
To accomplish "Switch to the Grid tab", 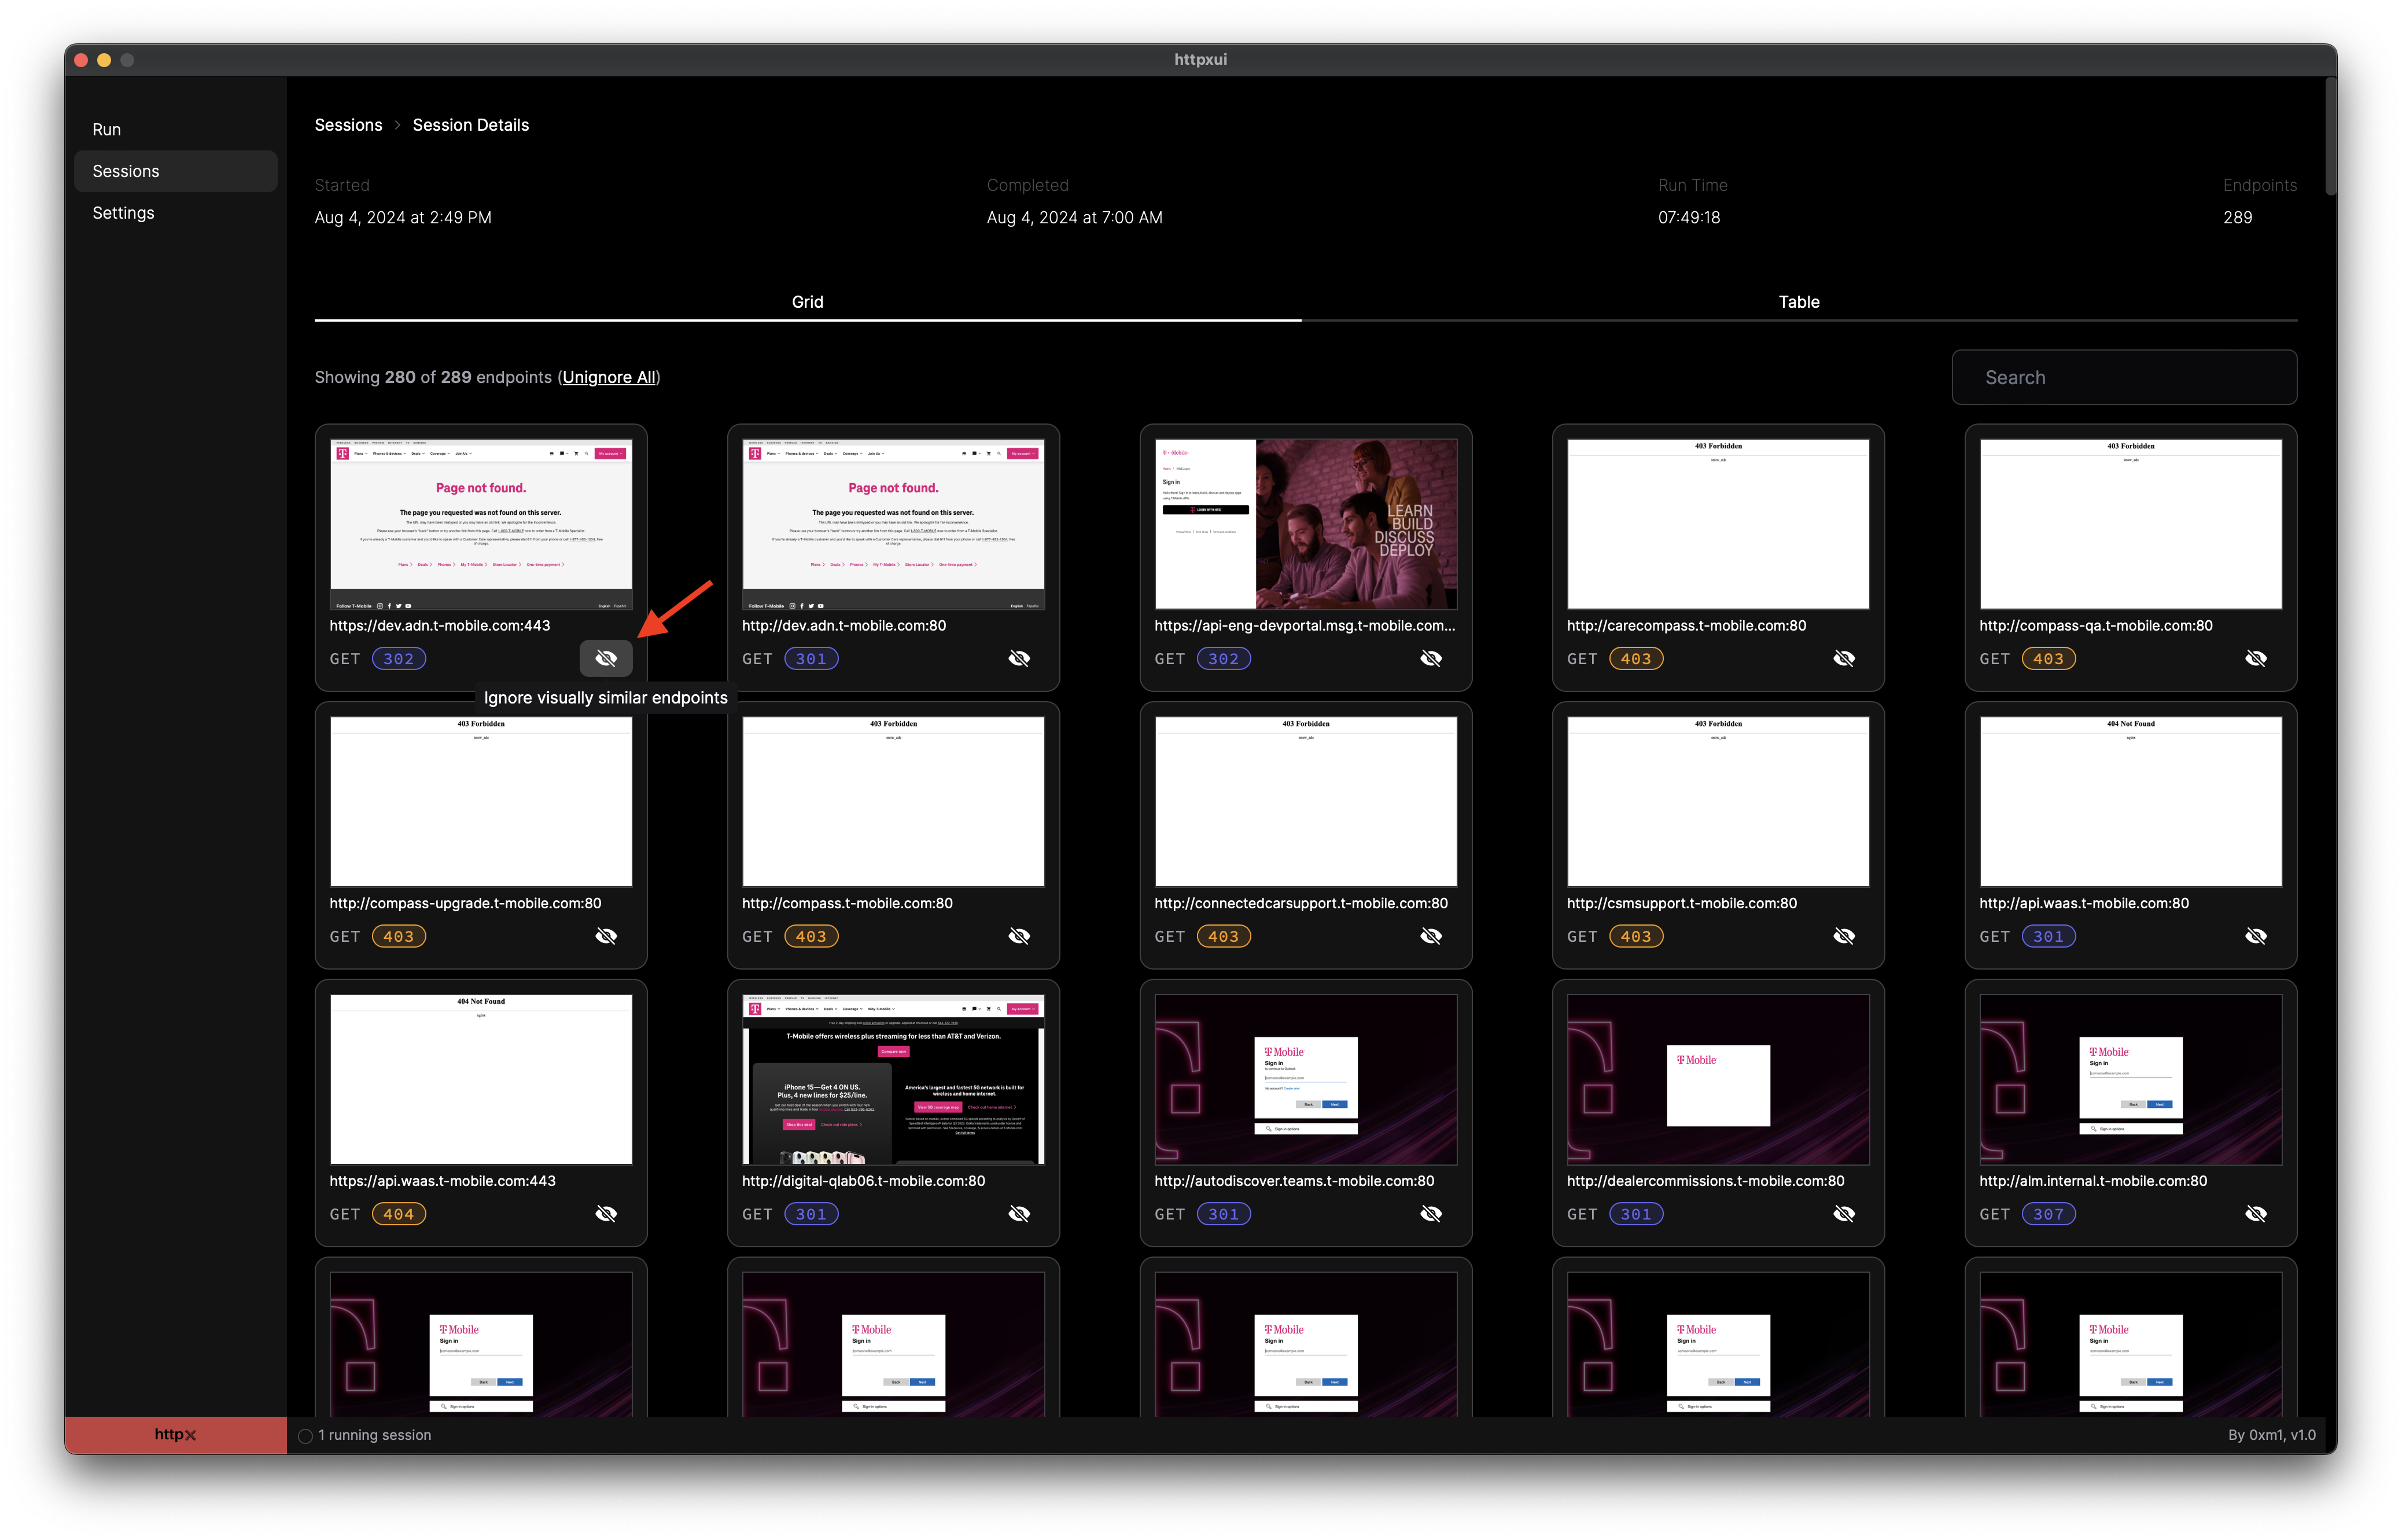I will coord(807,302).
